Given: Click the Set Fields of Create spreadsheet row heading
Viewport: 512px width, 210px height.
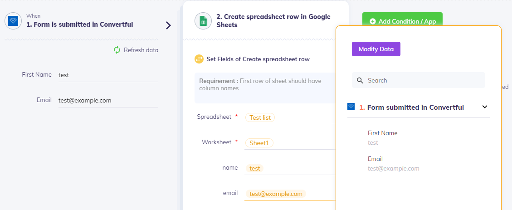Looking at the screenshot, I should [258, 59].
